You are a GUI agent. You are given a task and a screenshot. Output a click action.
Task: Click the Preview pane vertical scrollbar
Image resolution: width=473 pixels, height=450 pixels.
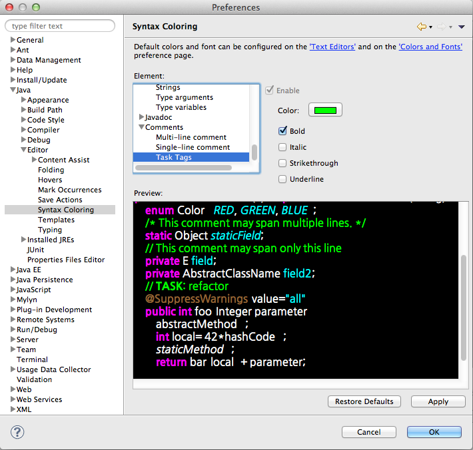[464, 308]
